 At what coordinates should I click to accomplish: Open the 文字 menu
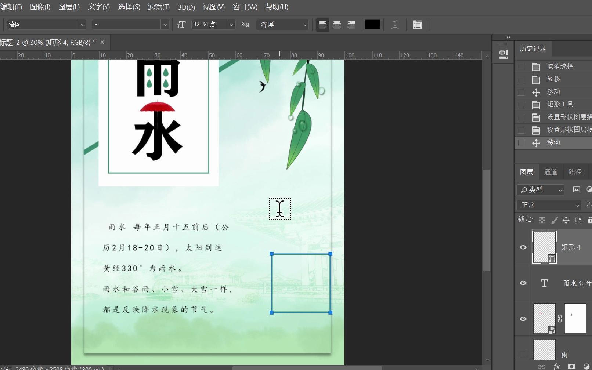tap(99, 7)
